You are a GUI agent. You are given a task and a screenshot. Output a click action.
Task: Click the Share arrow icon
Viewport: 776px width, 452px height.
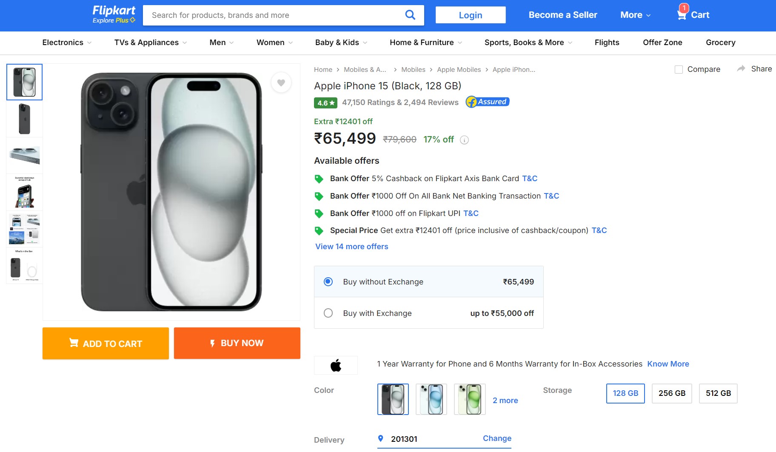coord(741,68)
